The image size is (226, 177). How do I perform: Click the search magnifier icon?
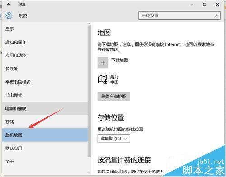(x=217, y=15)
